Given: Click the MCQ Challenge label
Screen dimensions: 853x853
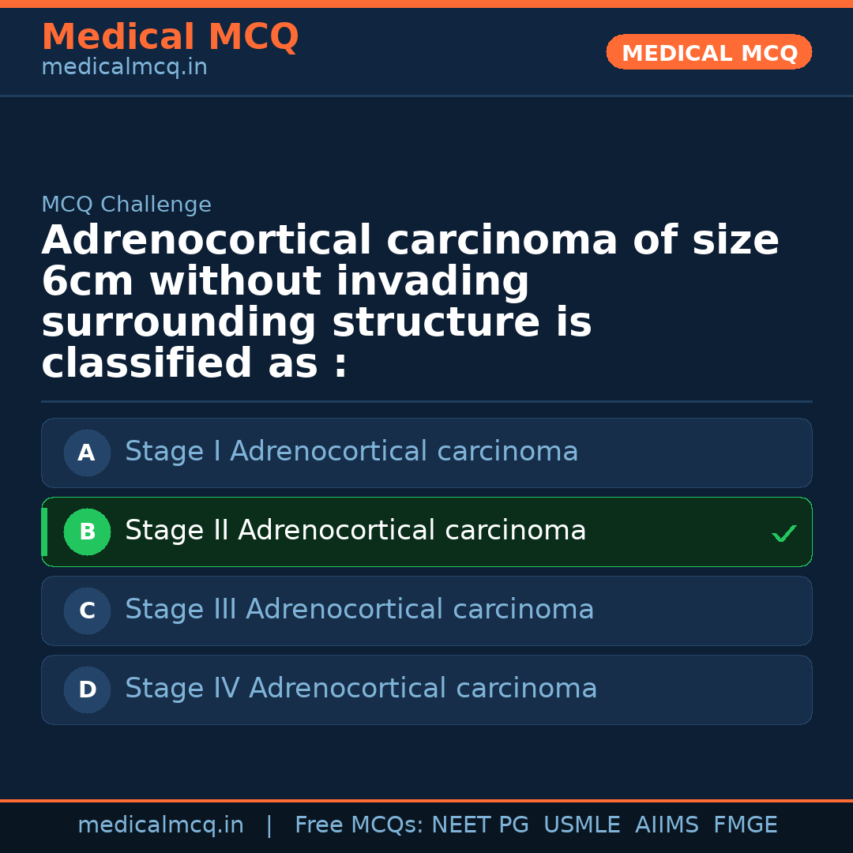Looking at the screenshot, I should pyautogui.click(x=126, y=205).
